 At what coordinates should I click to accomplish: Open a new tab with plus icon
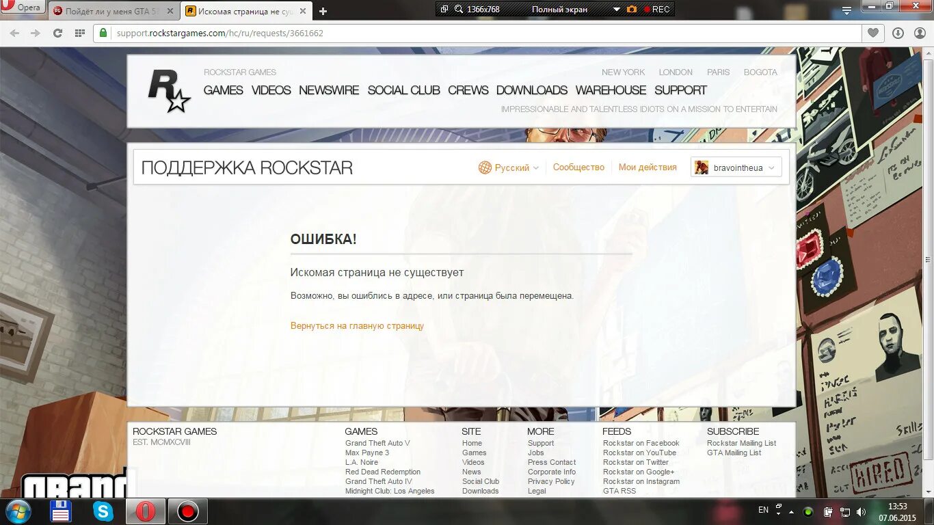[323, 11]
